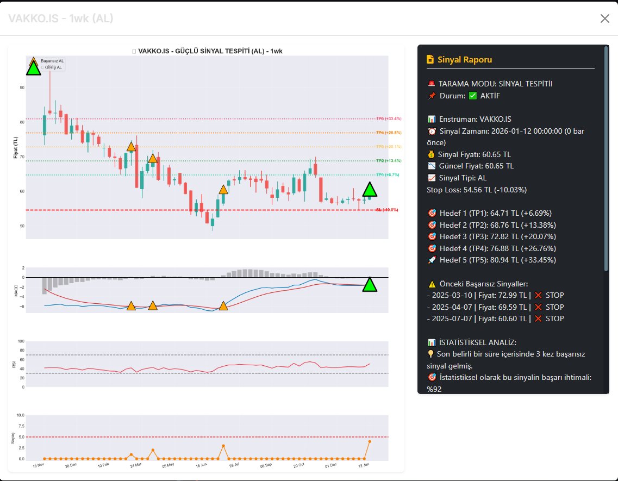The height and width of the screenshot is (481, 618).
Task: Click the pushpin icon beside Durum
Action: 432,96
